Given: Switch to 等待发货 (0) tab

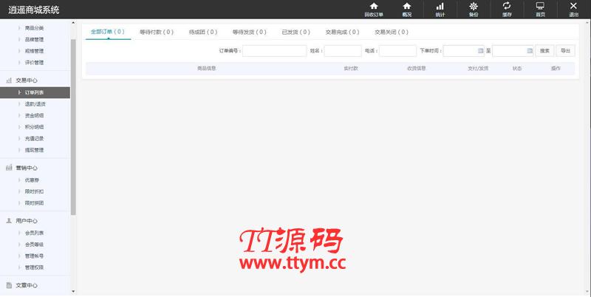Looking at the screenshot, I should point(249,32).
